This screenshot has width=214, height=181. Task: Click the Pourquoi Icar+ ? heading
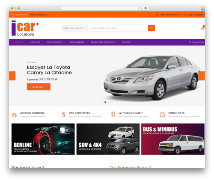point(28,167)
